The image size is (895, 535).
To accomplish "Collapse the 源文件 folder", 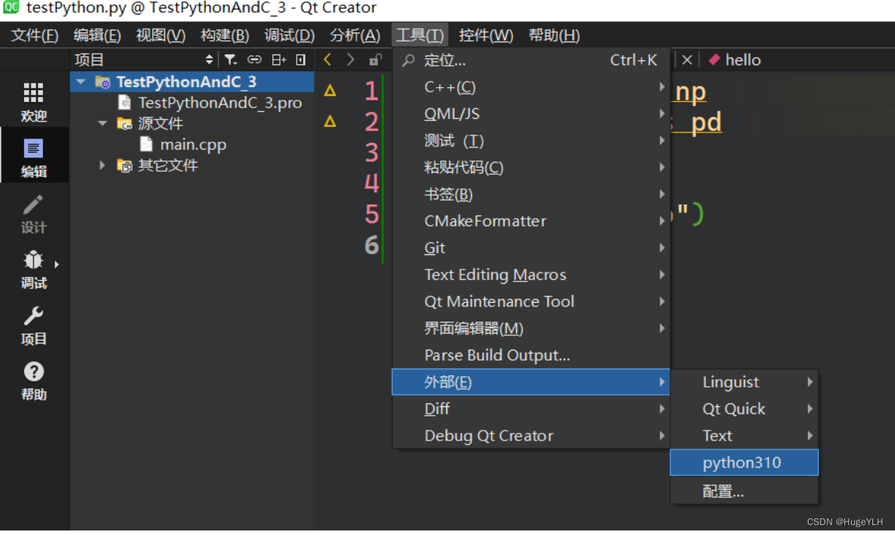I will 102,123.
